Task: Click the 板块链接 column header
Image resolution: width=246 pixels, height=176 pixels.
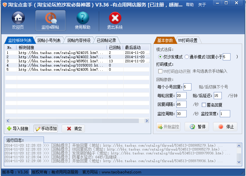Action: pyautogui.click(x=62, y=47)
